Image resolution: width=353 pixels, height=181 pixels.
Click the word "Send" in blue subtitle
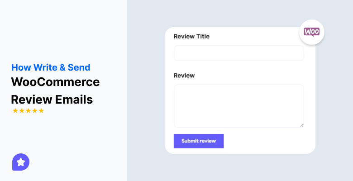pos(79,67)
